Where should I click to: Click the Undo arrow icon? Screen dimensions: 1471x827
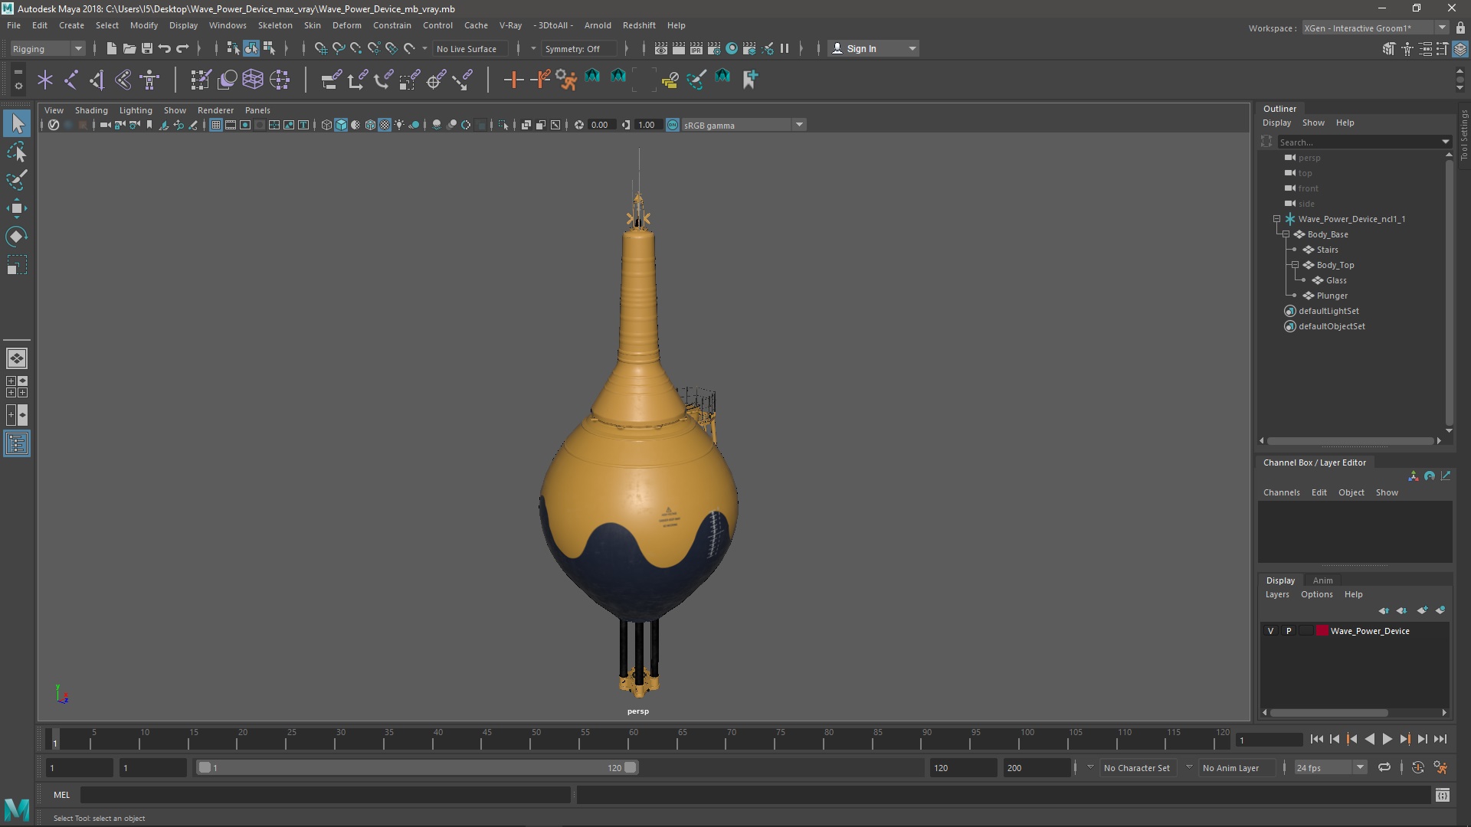[165, 49]
